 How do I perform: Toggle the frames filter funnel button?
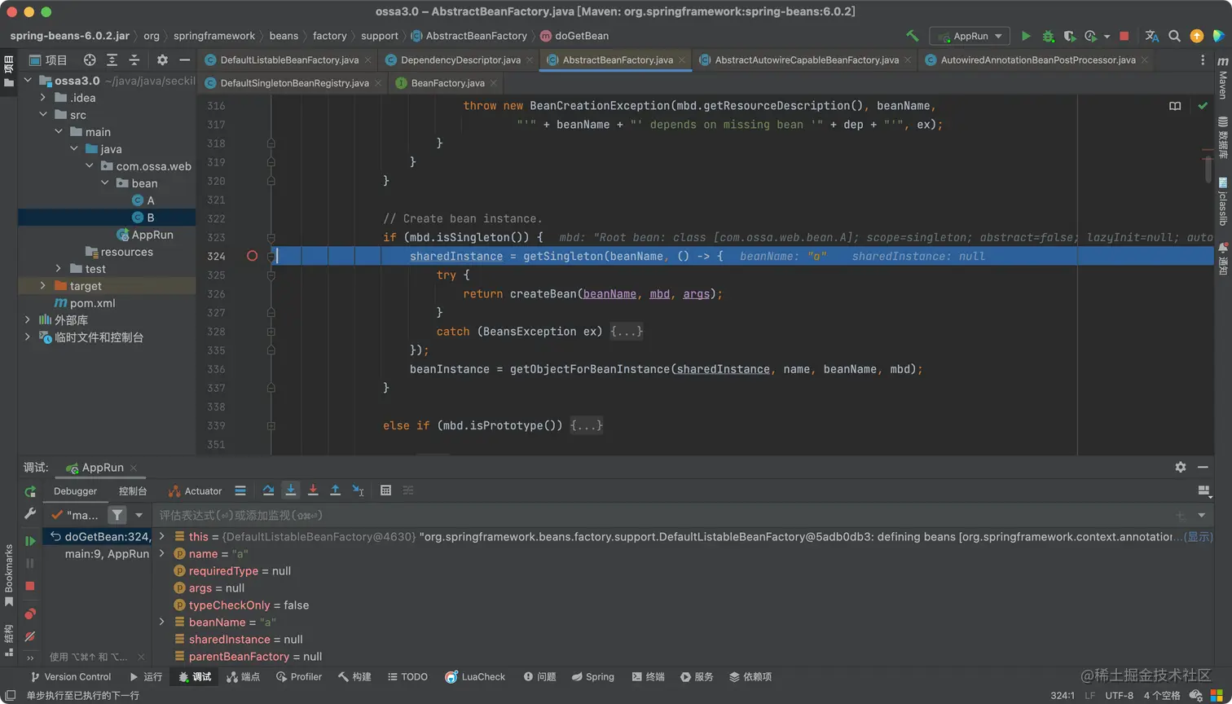(117, 515)
